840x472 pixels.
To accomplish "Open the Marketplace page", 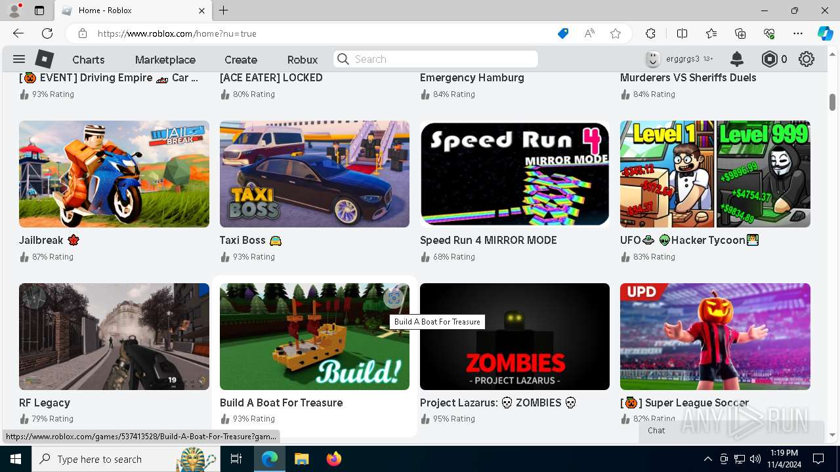I will [165, 60].
